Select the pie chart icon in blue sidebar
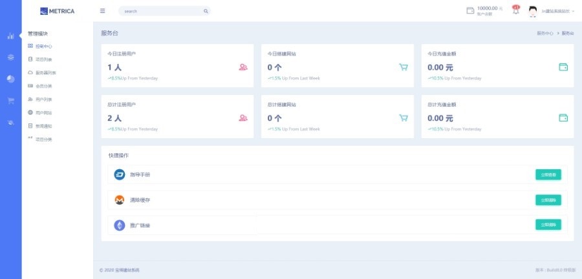582x279 pixels. coord(11,79)
